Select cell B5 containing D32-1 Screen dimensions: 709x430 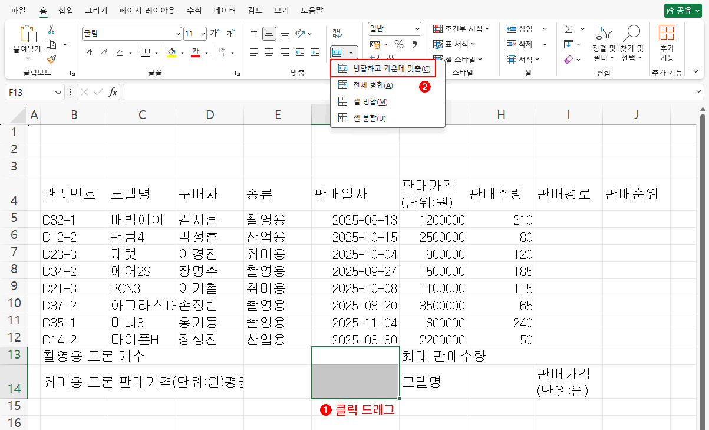74,220
